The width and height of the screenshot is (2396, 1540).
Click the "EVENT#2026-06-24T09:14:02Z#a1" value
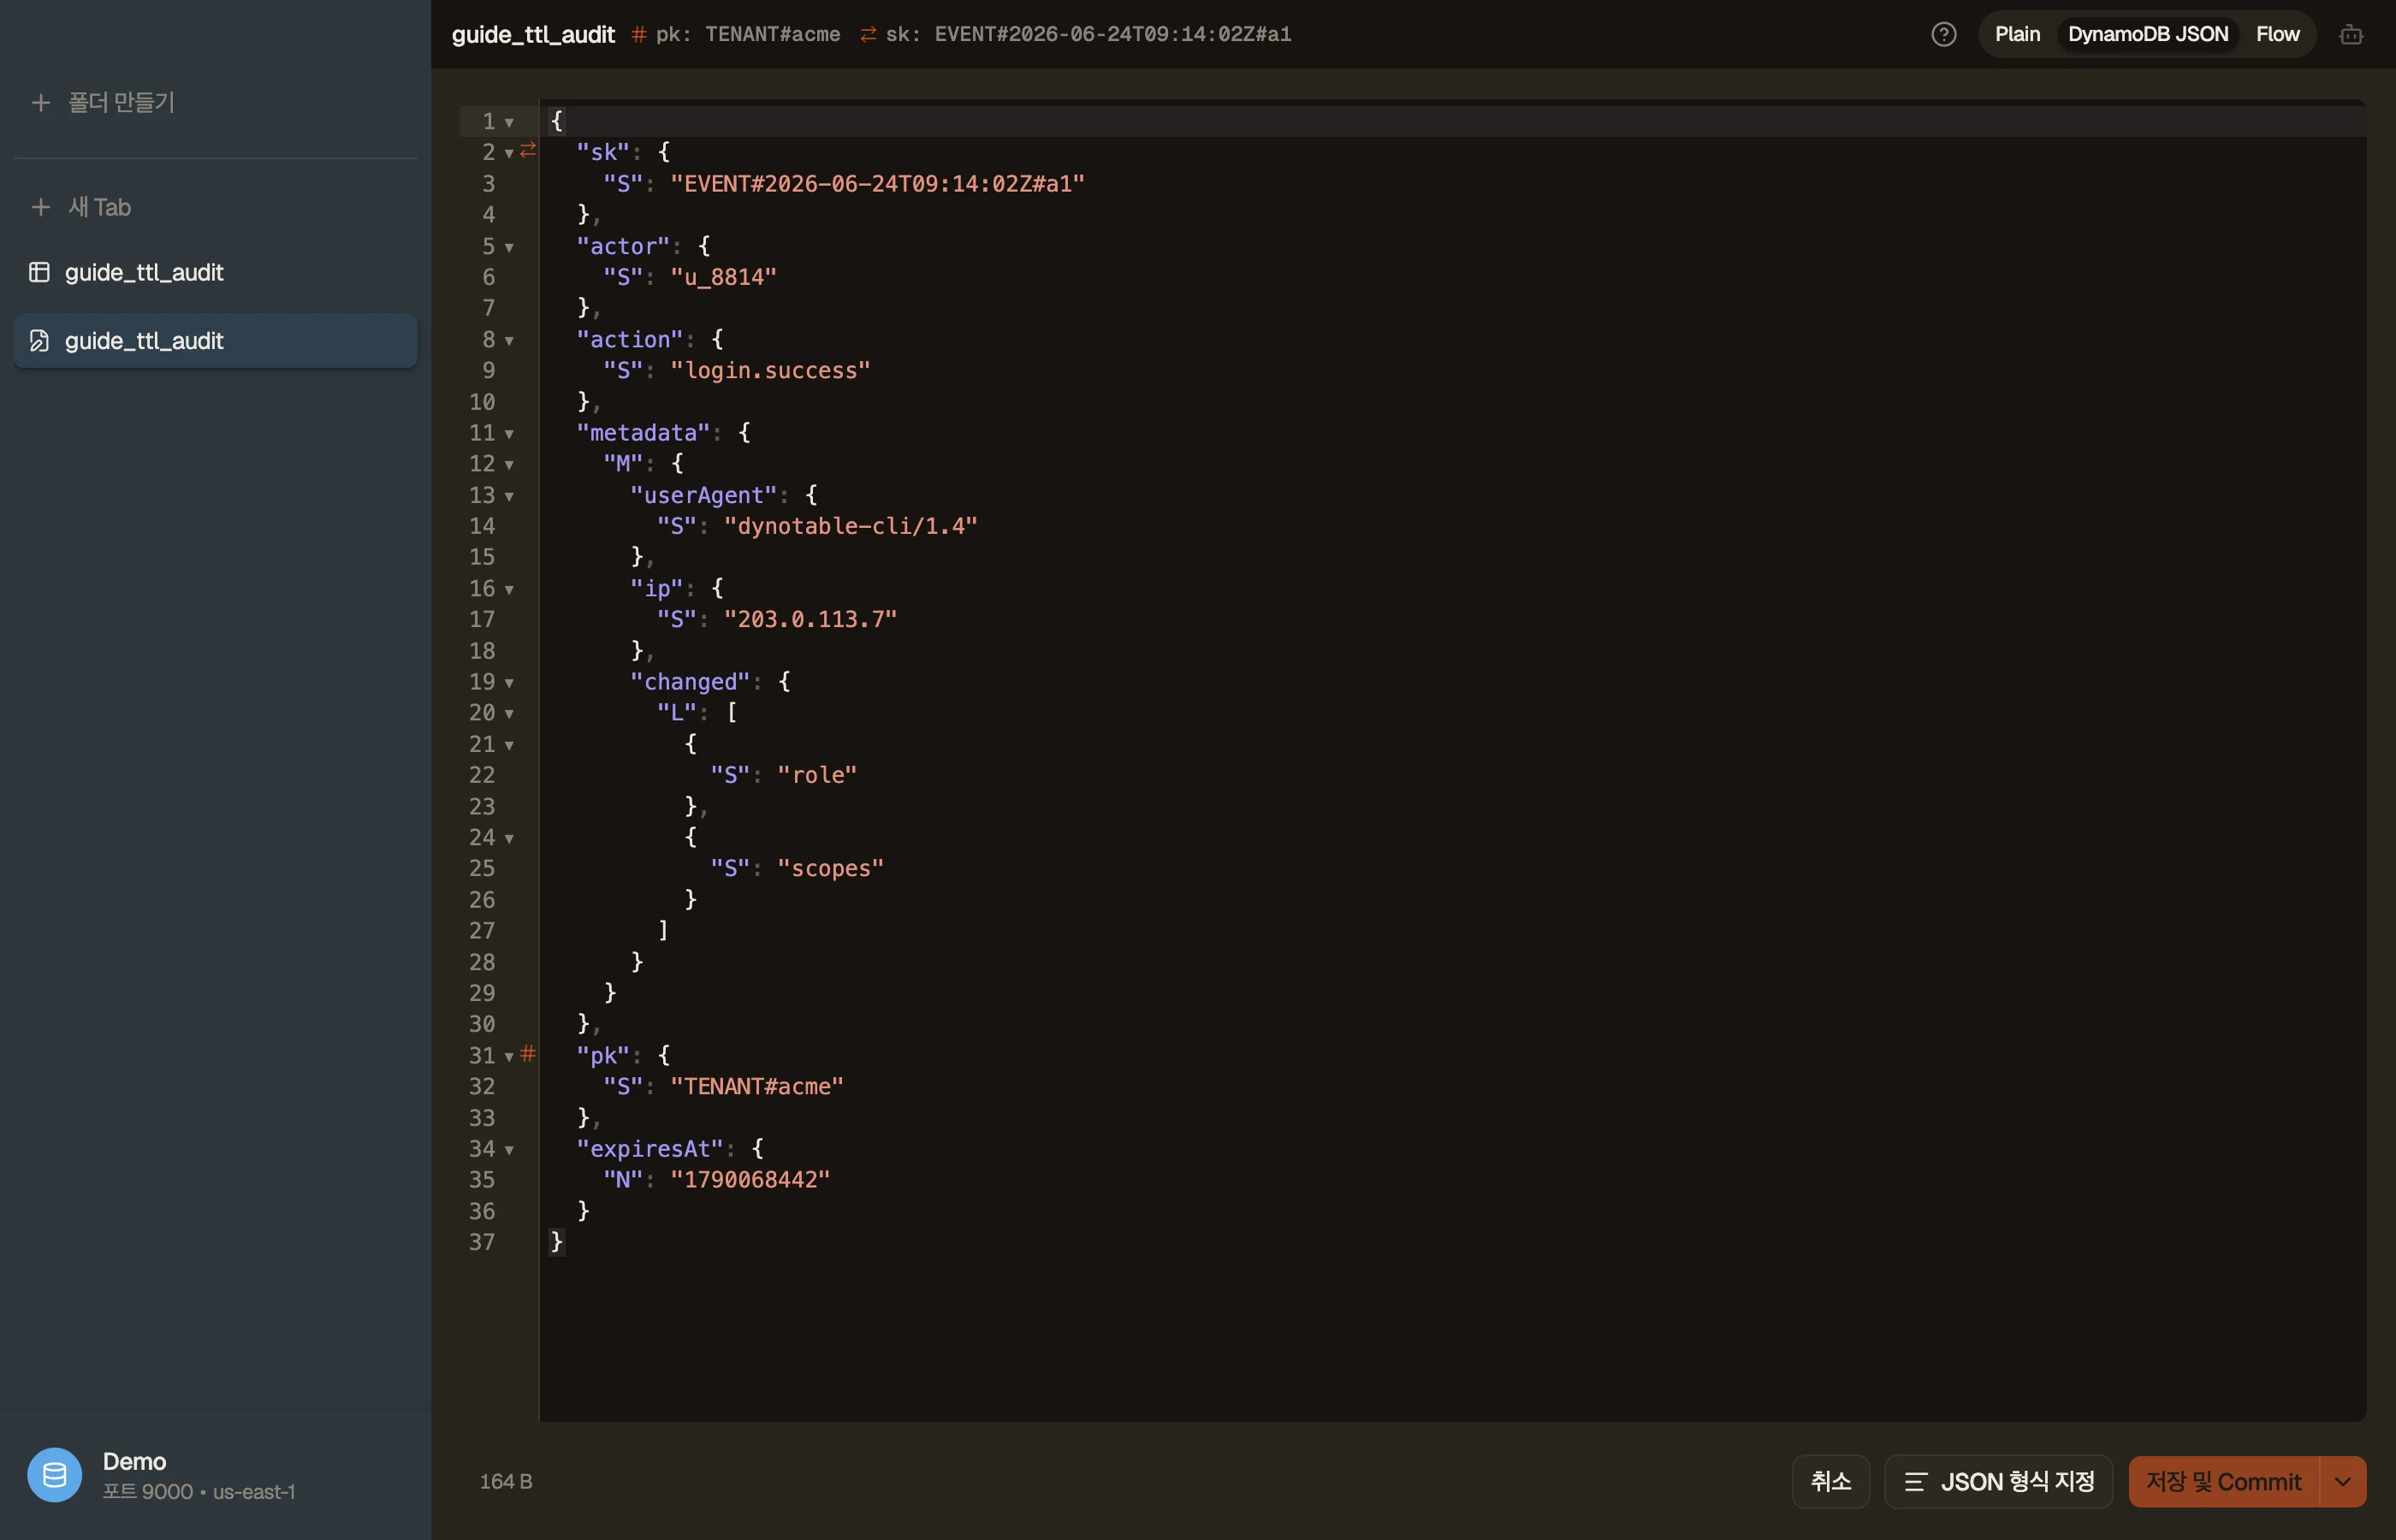click(x=877, y=183)
